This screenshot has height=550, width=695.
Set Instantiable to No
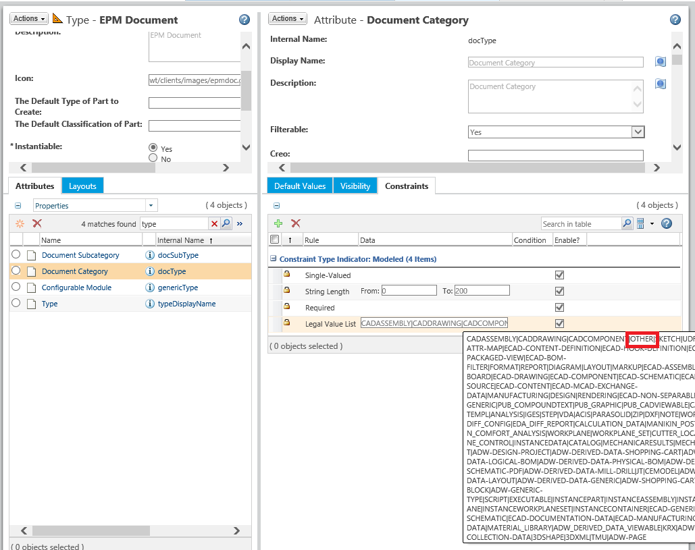click(153, 158)
